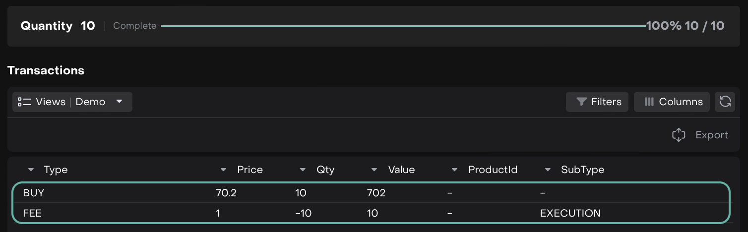Open the ProductId column menu arrow
This screenshot has width=748, height=232.
[x=455, y=170]
